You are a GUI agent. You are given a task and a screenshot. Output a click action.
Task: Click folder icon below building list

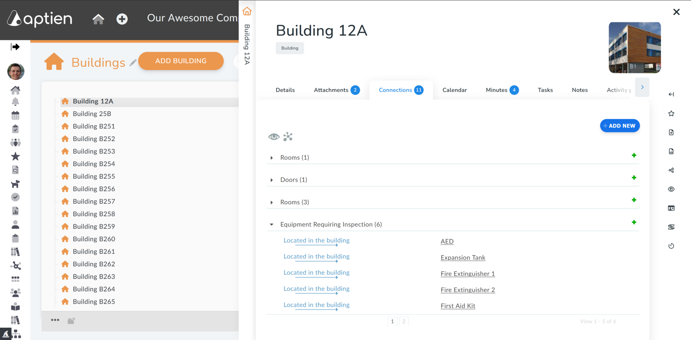click(x=71, y=321)
